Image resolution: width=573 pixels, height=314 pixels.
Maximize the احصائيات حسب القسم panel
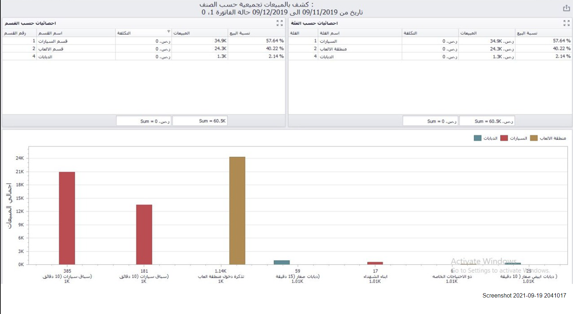[280, 23]
